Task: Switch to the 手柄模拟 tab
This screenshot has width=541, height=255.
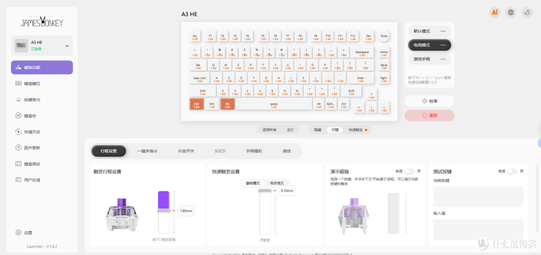Action: coord(254,151)
